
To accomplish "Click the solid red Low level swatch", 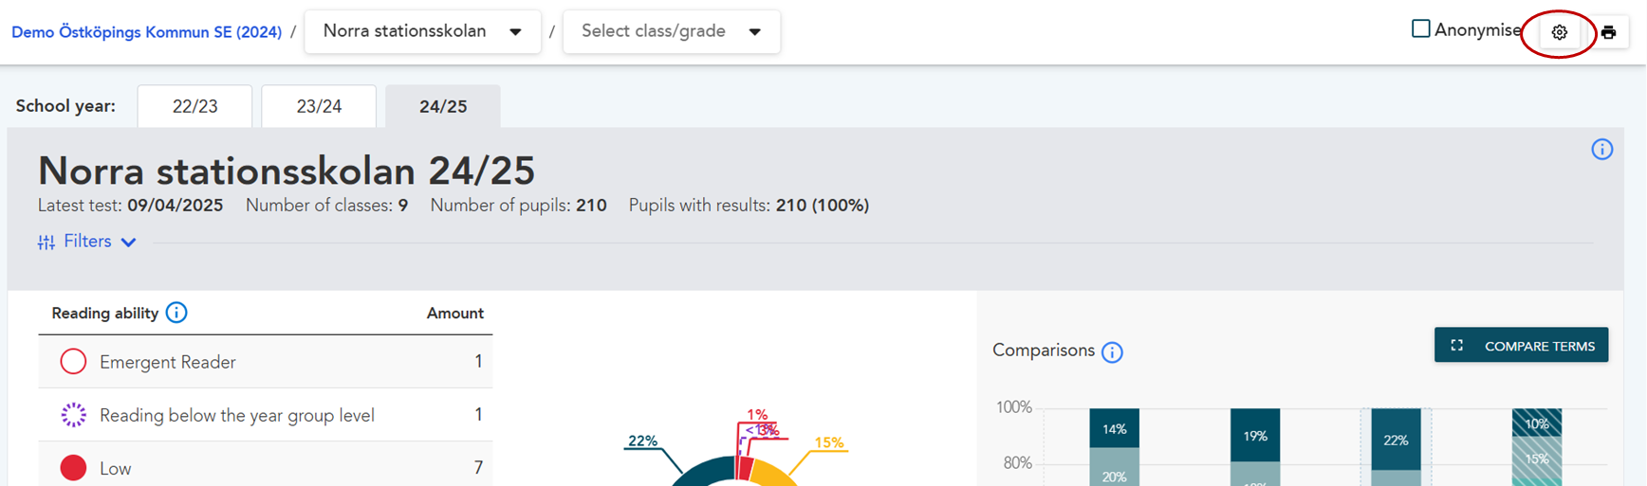I will [x=73, y=468].
